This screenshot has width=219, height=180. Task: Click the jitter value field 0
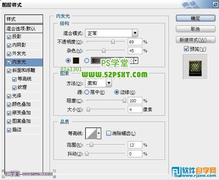[x=135, y=154]
